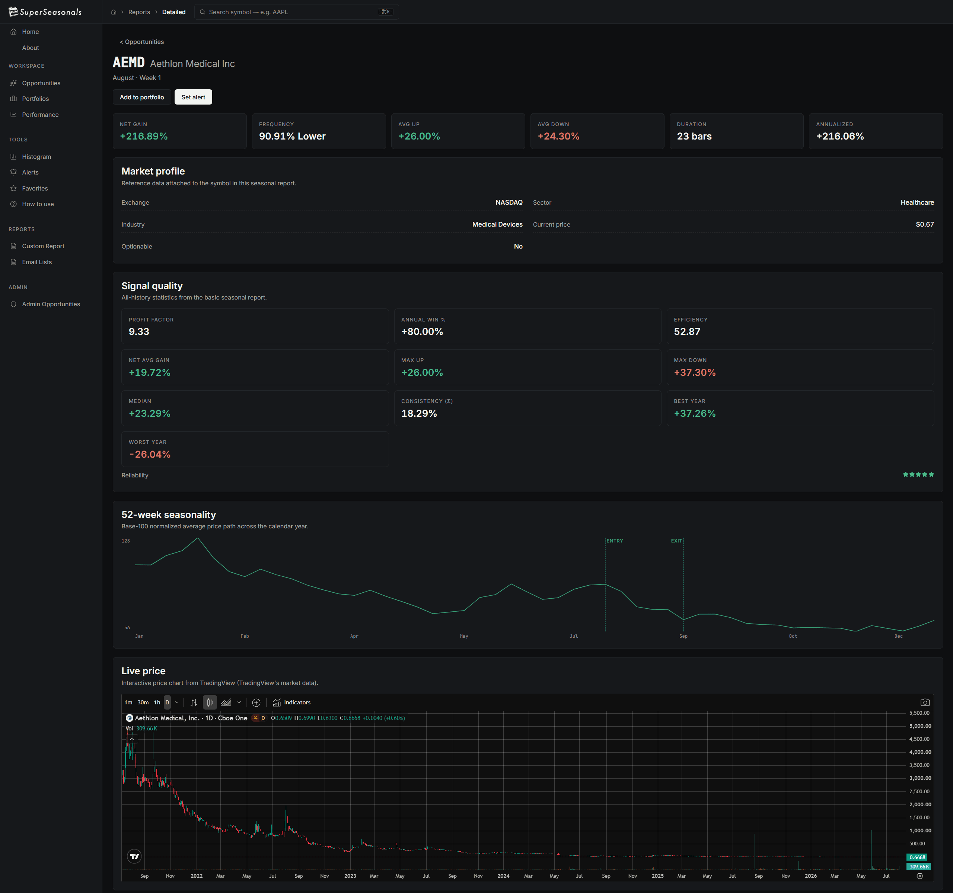Viewport: 953px width, 893px height.
Task: Click the search magnifier icon
Action: pyautogui.click(x=202, y=12)
